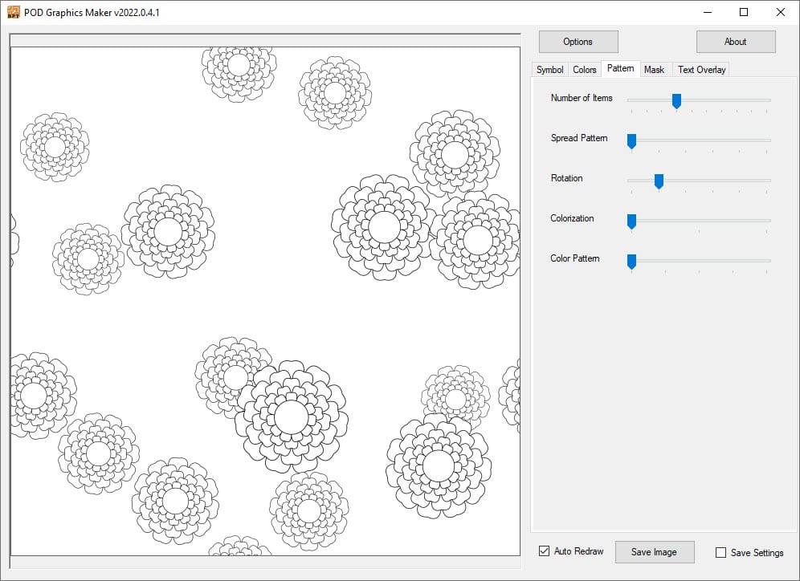Screen dimensions: 800x581
Task: Click the Rotation slider thumb
Action: click(659, 181)
